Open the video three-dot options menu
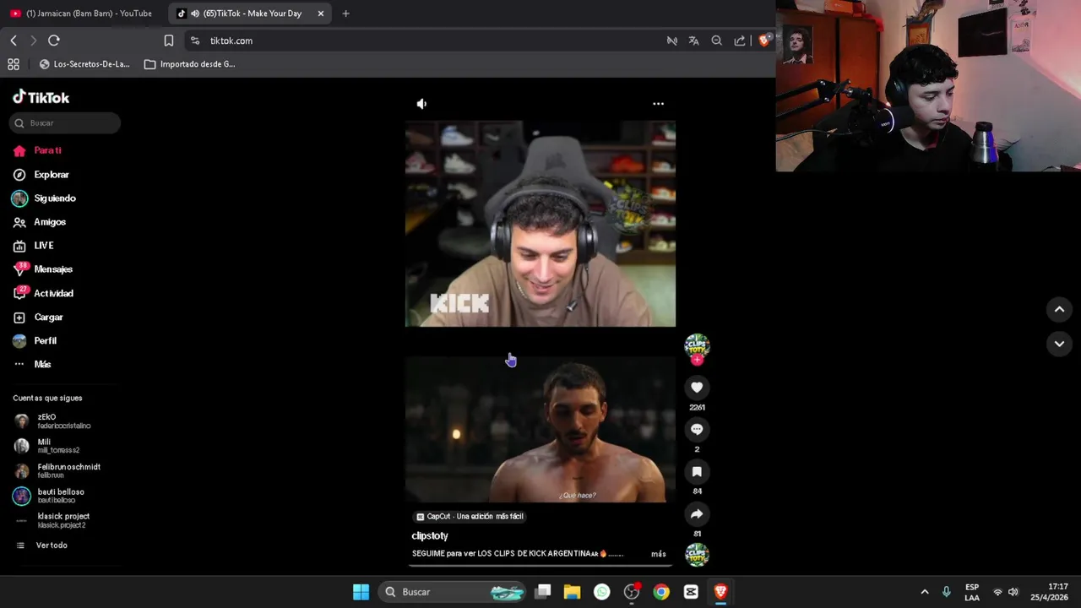Screen dimensions: 1081x608 pos(658,104)
